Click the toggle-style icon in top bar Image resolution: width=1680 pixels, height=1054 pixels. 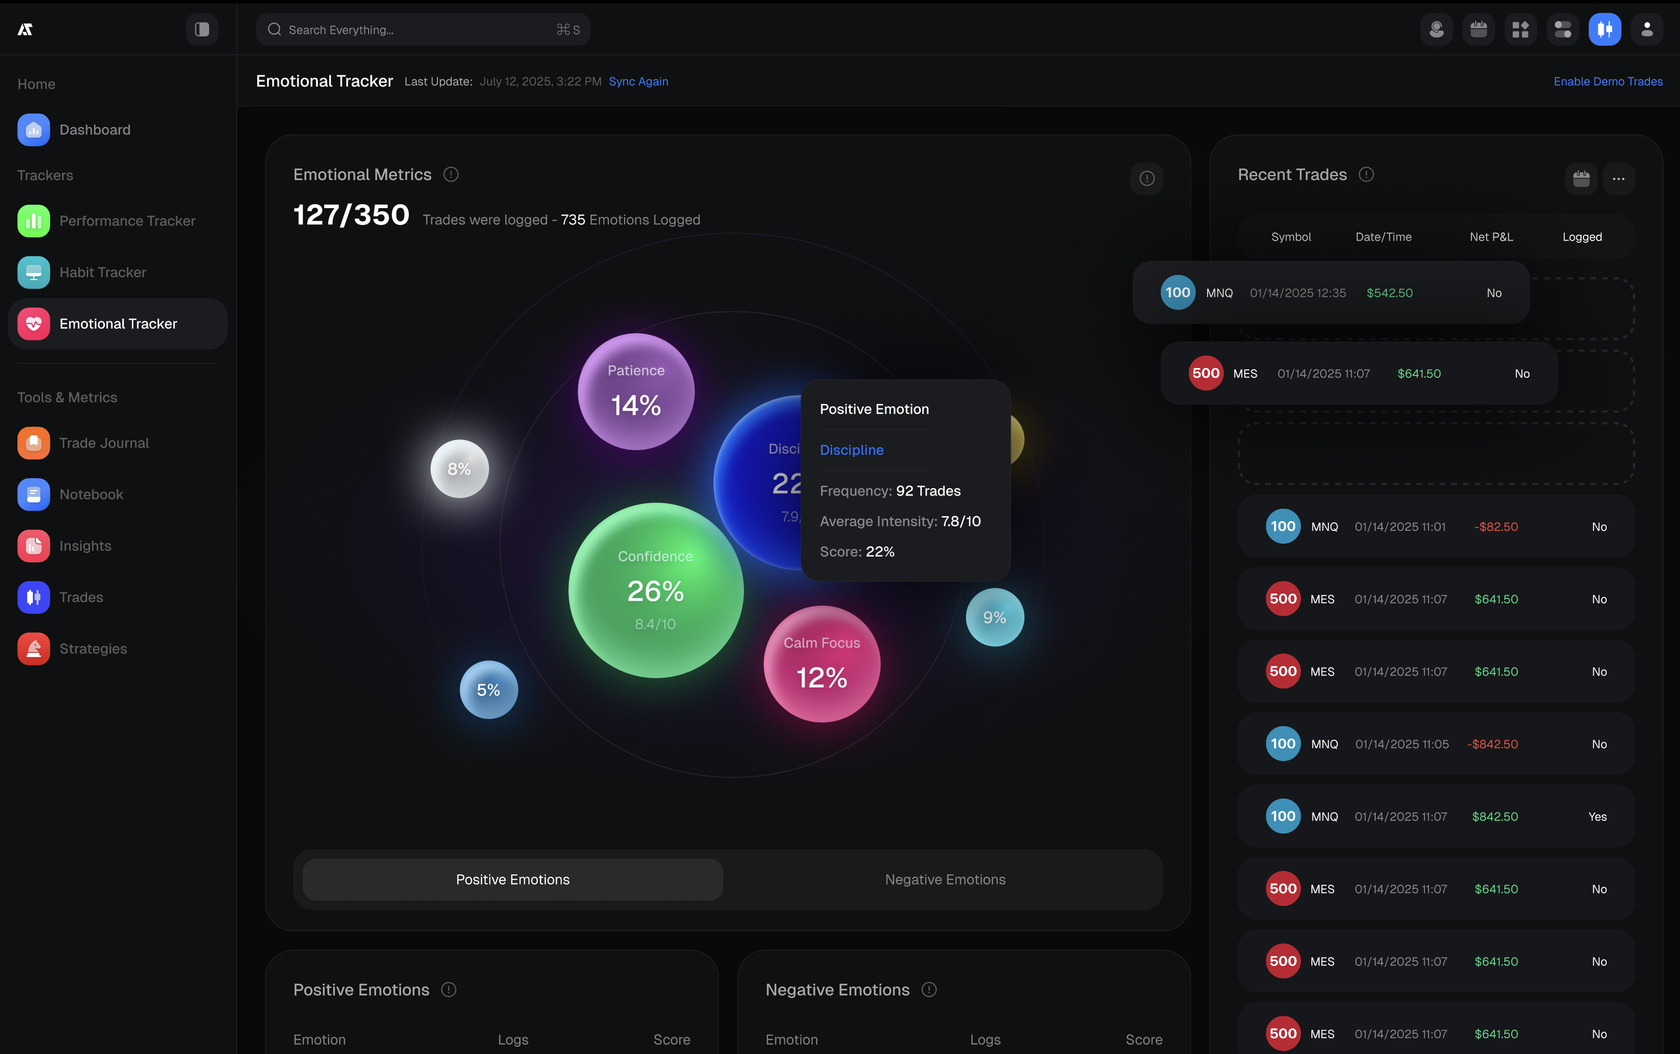[1562, 30]
